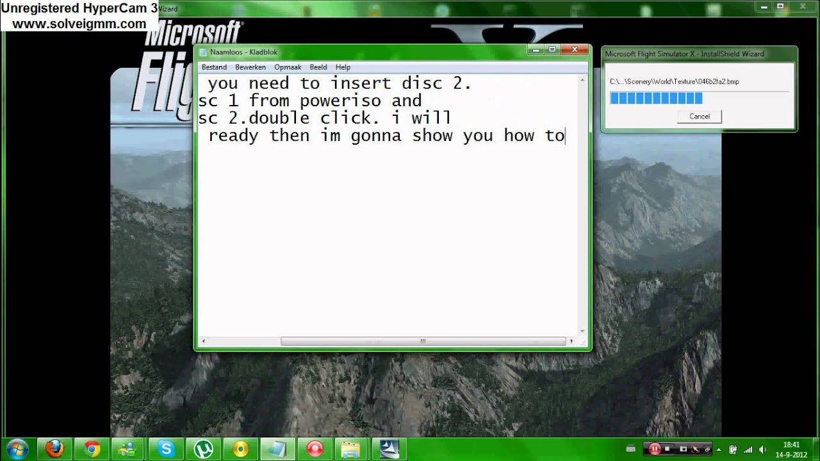This screenshot has height=461, width=820.
Task: Open the Help menu in Kladblok
Action: (343, 67)
